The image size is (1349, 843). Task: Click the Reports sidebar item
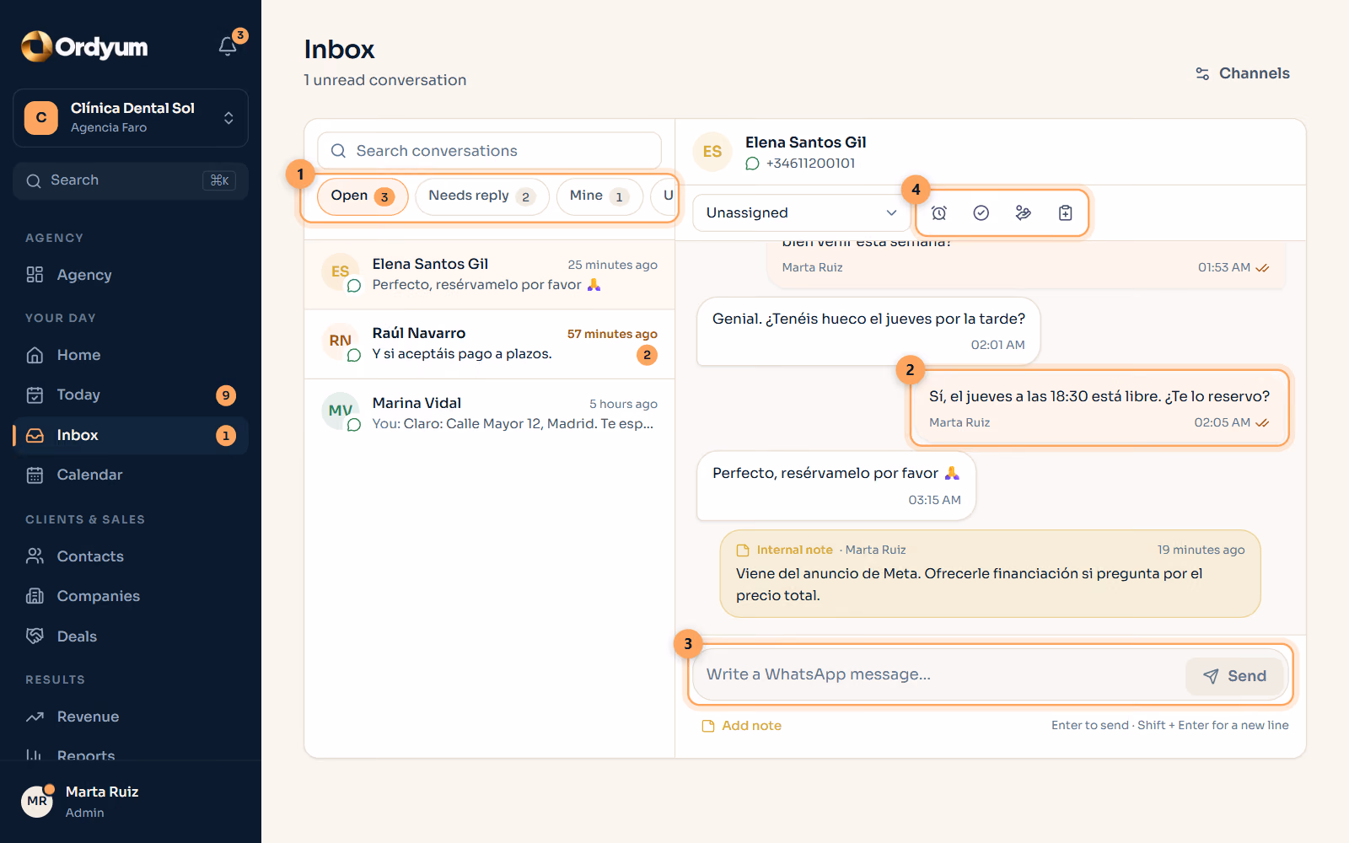[131, 753]
